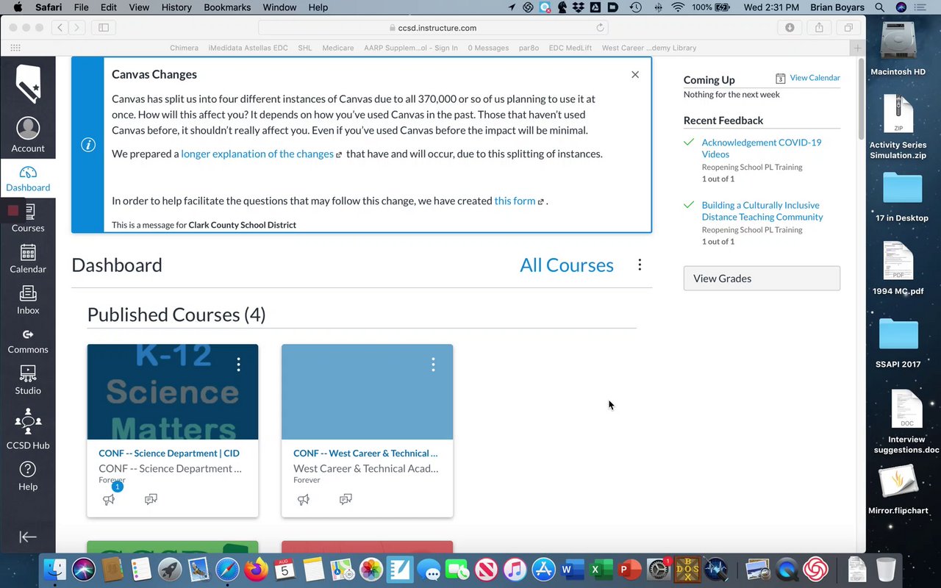941x588 pixels.
Task: Open West Career card options menu
Action: (x=433, y=364)
